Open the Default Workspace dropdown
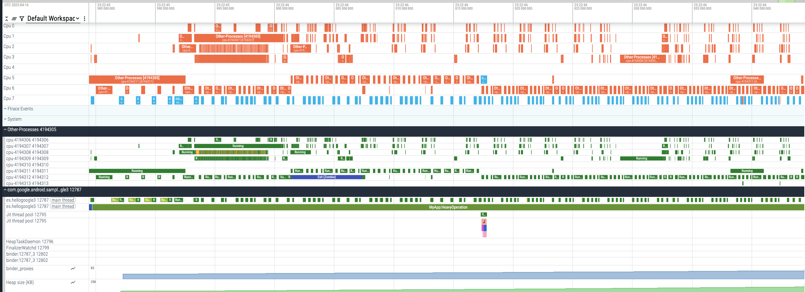This screenshot has height=292, width=805. tap(53, 19)
